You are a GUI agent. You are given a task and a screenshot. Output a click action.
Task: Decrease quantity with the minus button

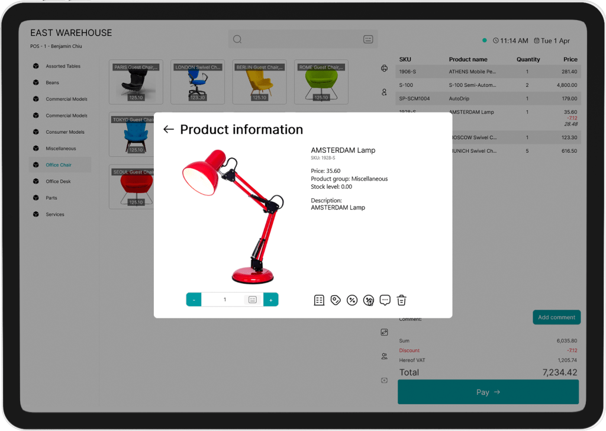194,300
